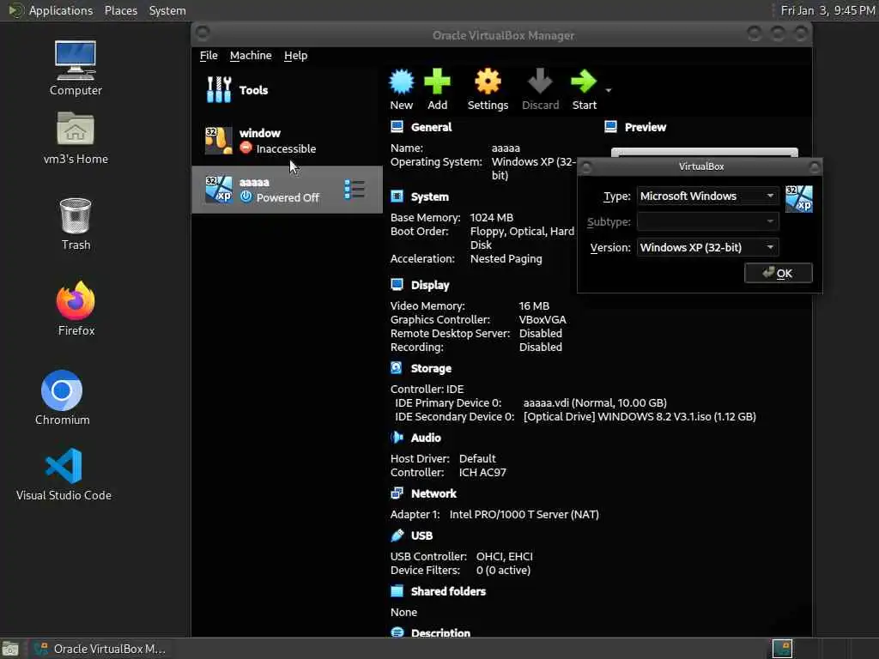
Task: Launch Chromium from the desktop
Action: click(62, 397)
